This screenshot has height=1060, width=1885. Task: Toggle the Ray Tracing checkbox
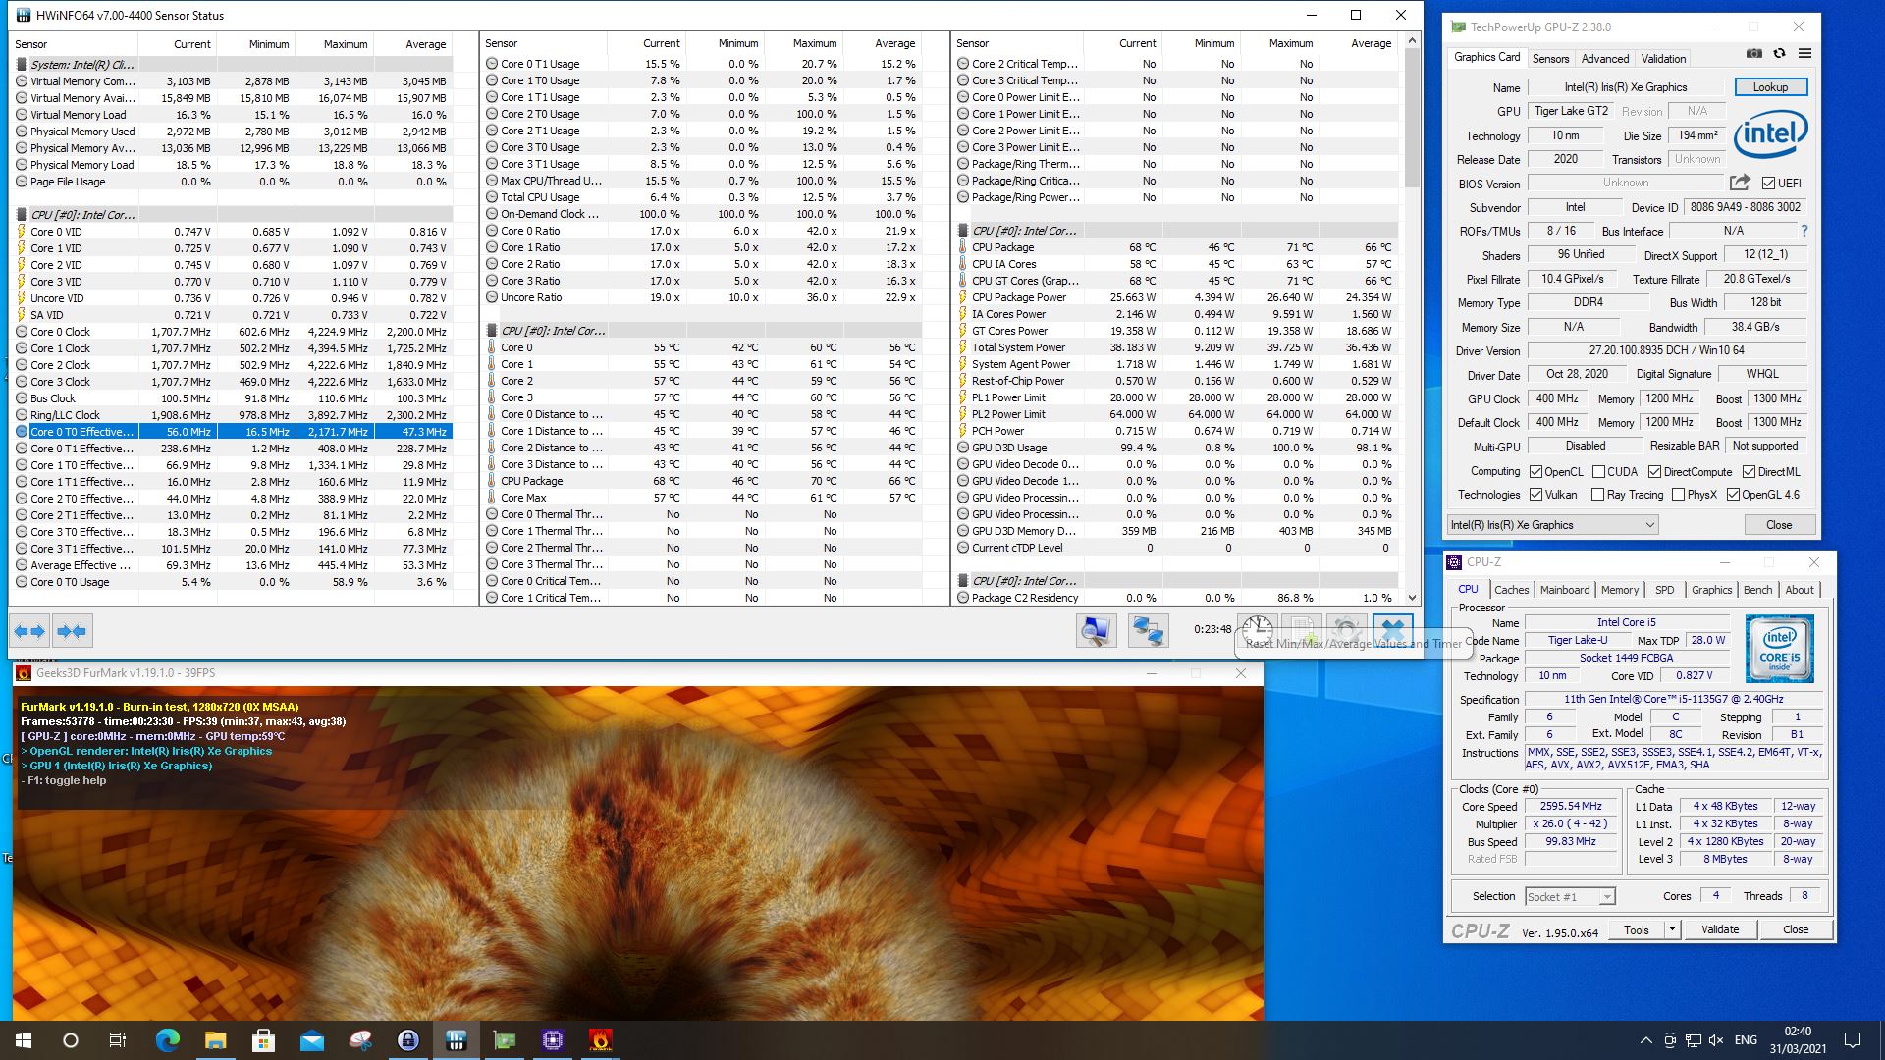1597,495
